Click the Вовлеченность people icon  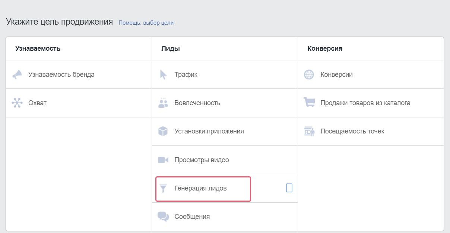click(x=163, y=103)
